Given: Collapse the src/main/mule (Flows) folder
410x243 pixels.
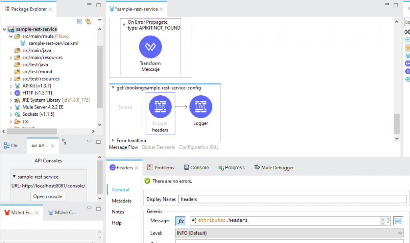Looking at the screenshot, I should tap(10, 36).
